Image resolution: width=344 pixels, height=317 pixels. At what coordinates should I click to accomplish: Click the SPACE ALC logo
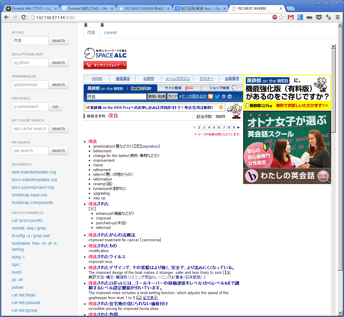click(106, 53)
